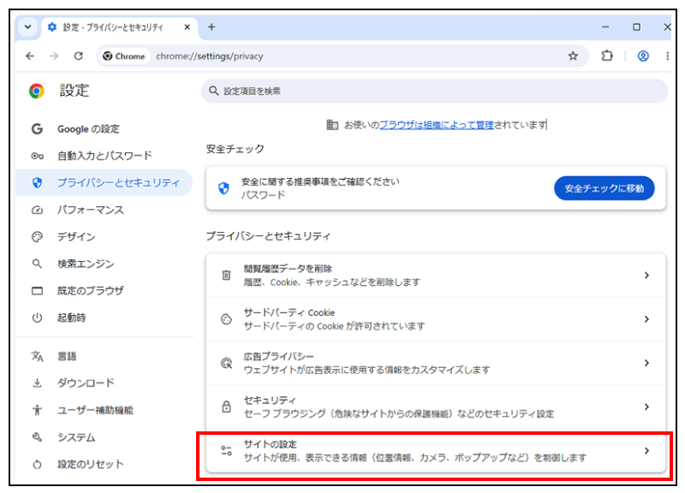
Task: Open the tab search dropdown arrow
Action: [x=28, y=27]
